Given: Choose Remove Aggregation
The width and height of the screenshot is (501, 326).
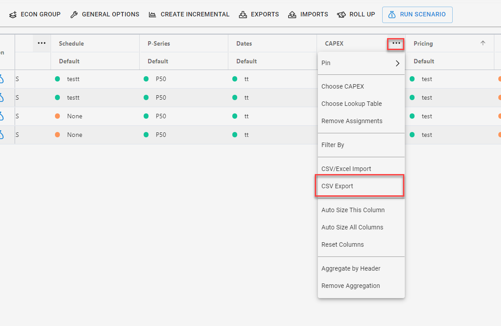Looking at the screenshot, I should click(361, 286).
